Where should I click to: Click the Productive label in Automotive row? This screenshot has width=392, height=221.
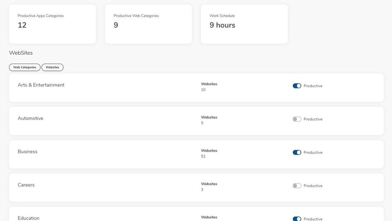pos(313,119)
